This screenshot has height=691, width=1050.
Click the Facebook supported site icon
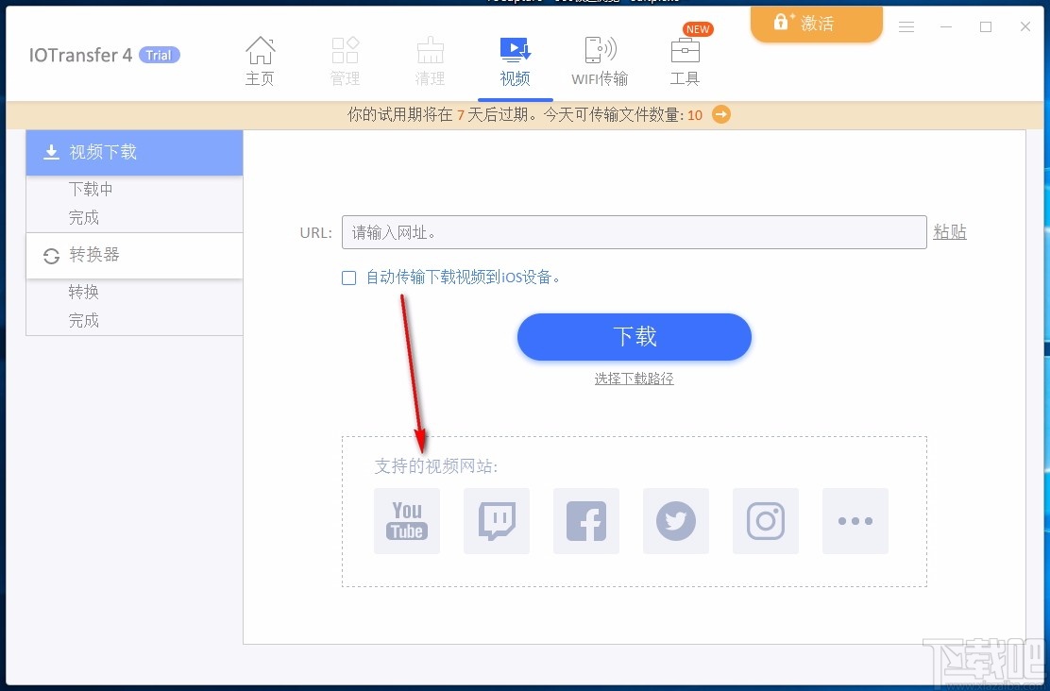click(x=585, y=520)
